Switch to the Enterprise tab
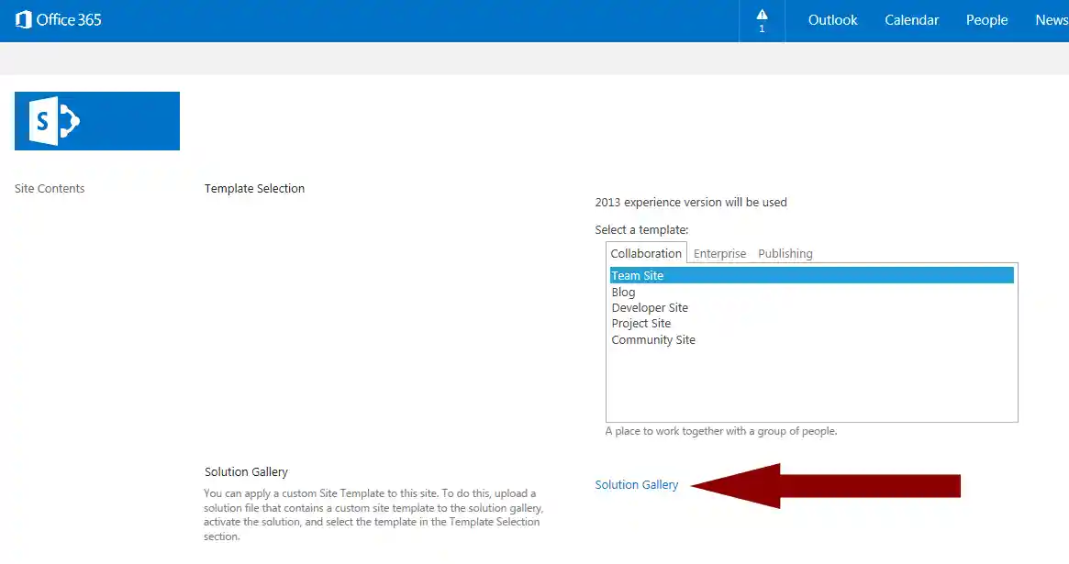The width and height of the screenshot is (1069, 564). pyautogui.click(x=719, y=253)
